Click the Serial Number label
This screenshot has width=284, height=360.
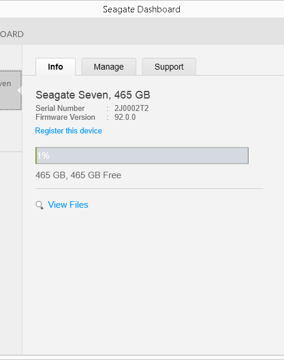[x=60, y=108]
